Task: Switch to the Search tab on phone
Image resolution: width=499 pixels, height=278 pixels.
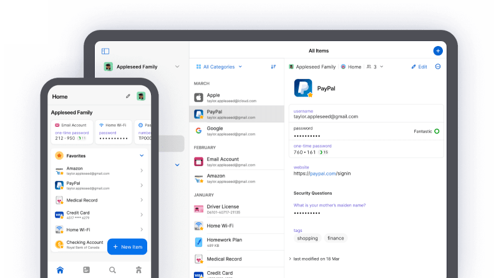Action: (x=112, y=270)
